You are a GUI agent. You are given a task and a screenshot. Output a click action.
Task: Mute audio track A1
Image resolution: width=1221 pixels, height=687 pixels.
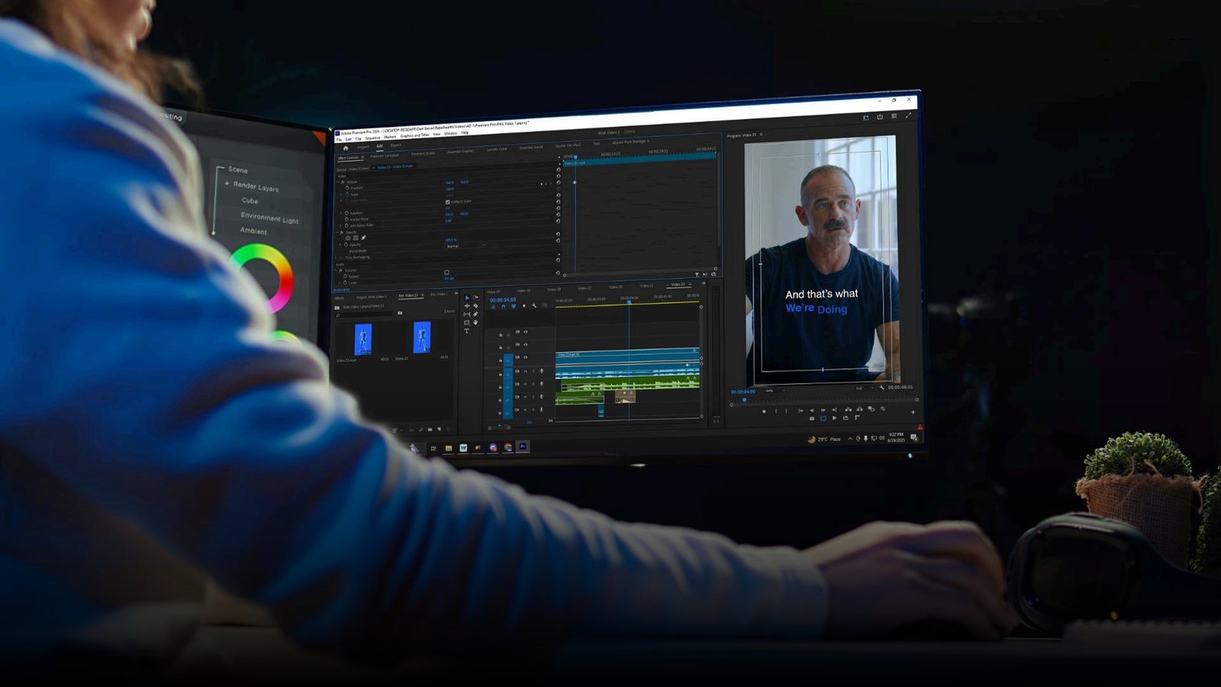(525, 371)
